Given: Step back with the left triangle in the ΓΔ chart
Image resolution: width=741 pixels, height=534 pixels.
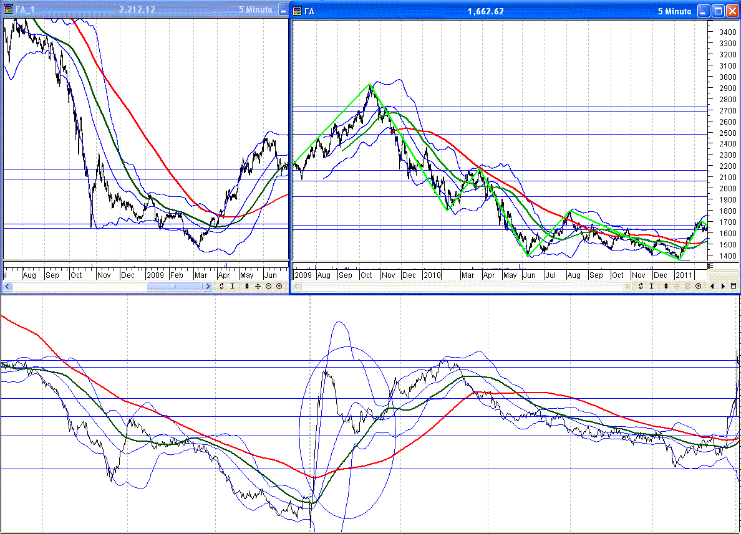Looking at the screenshot, I should tap(713, 286).
